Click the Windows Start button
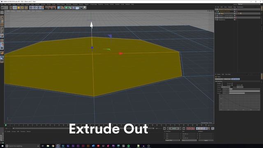263x148 pixels. coord(2,146)
